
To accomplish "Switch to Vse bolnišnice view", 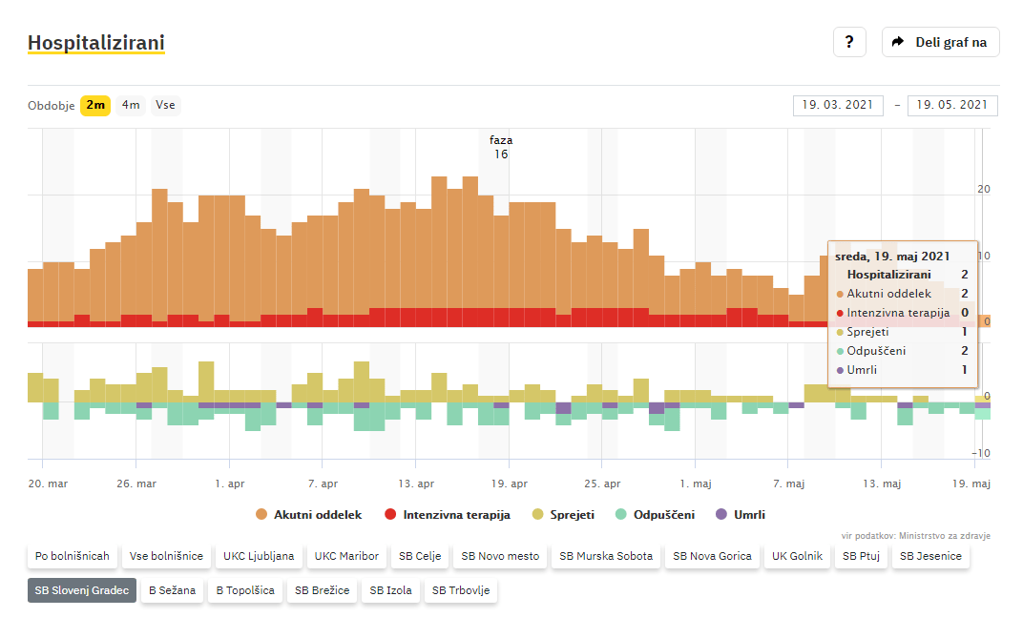I will (166, 556).
